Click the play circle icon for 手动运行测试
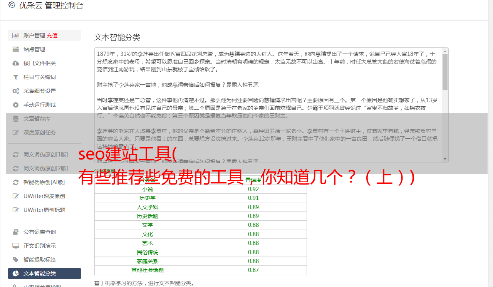 click(16, 105)
